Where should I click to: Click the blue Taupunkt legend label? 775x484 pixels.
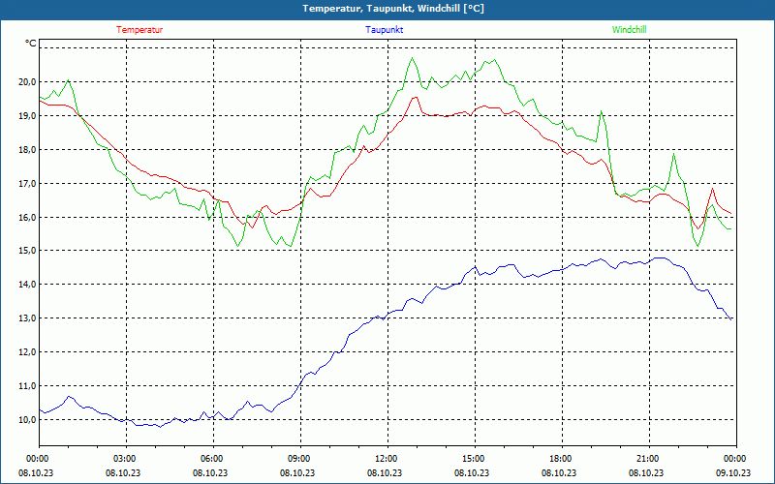coord(384,30)
